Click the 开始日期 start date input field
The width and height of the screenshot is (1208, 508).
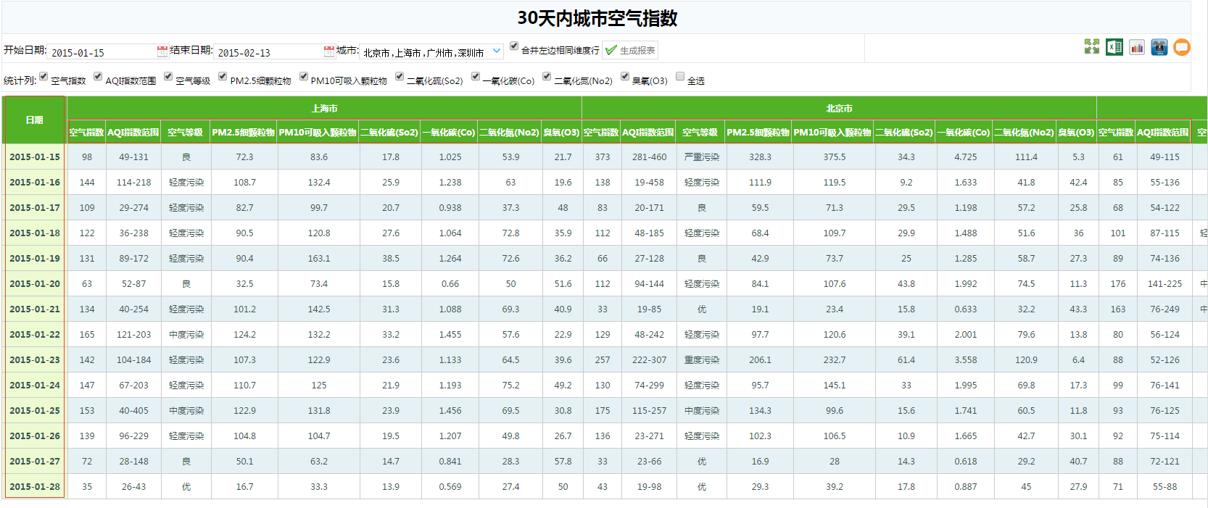tap(102, 52)
